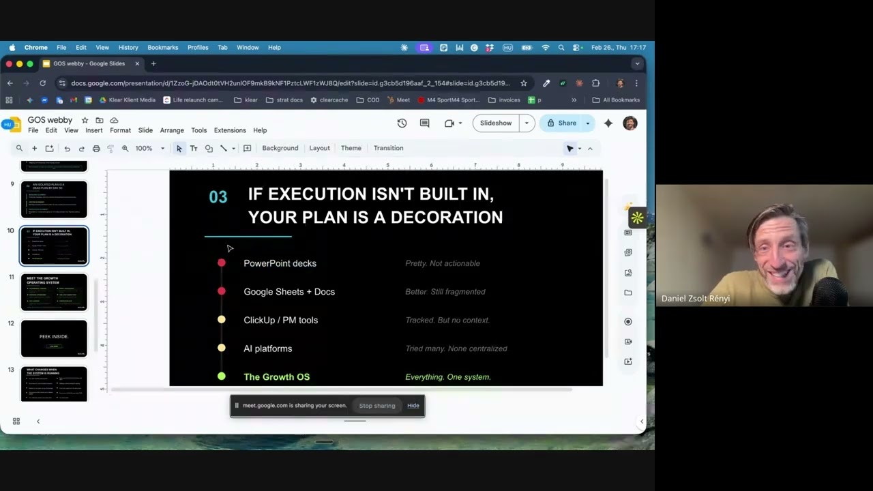Open the Shape tool
Image resolution: width=873 pixels, height=491 pixels.
click(209, 148)
